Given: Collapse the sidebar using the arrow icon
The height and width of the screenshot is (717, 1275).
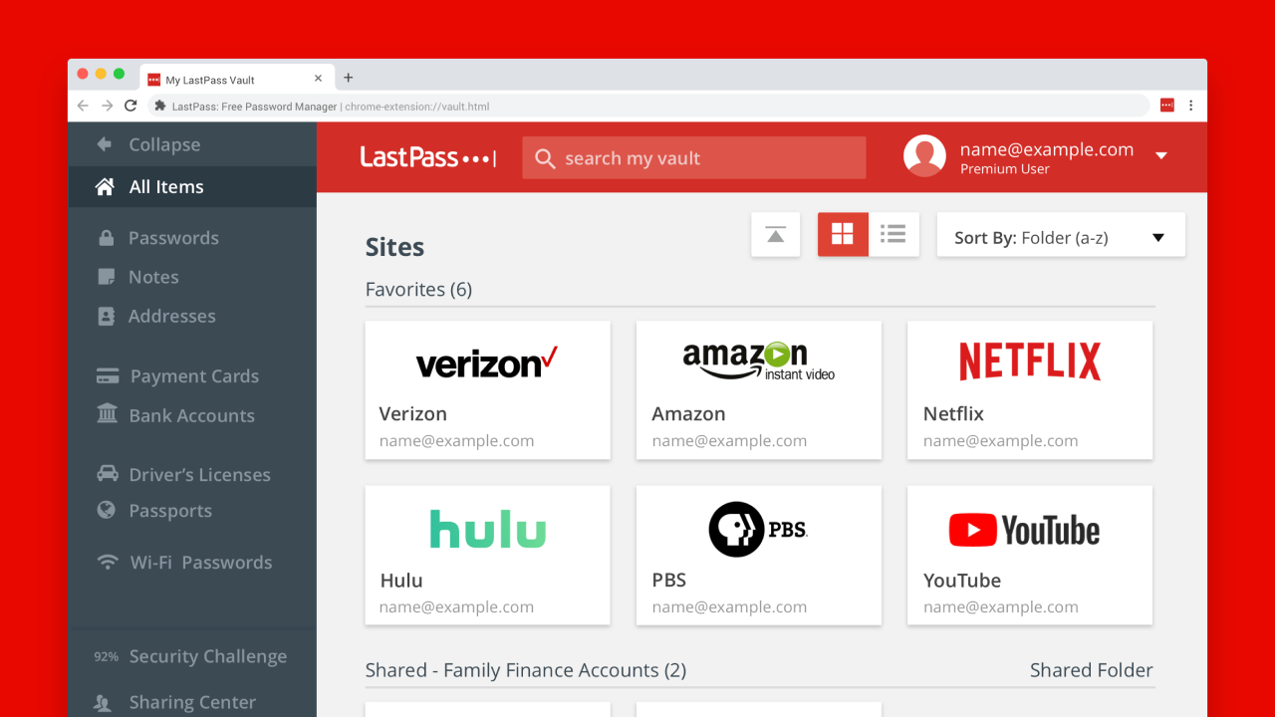Looking at the screenshot, I should [104, 144].
